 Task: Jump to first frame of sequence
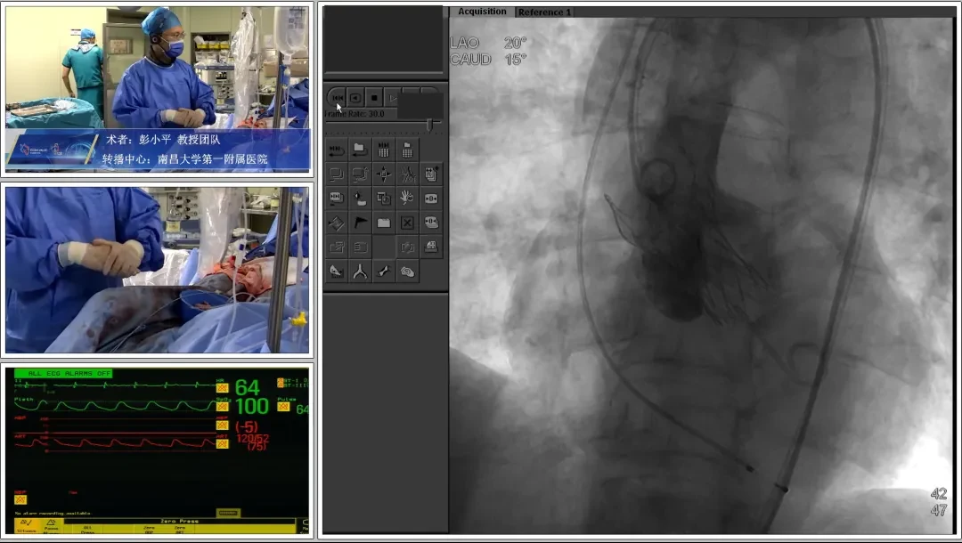[x=336, y=97]
